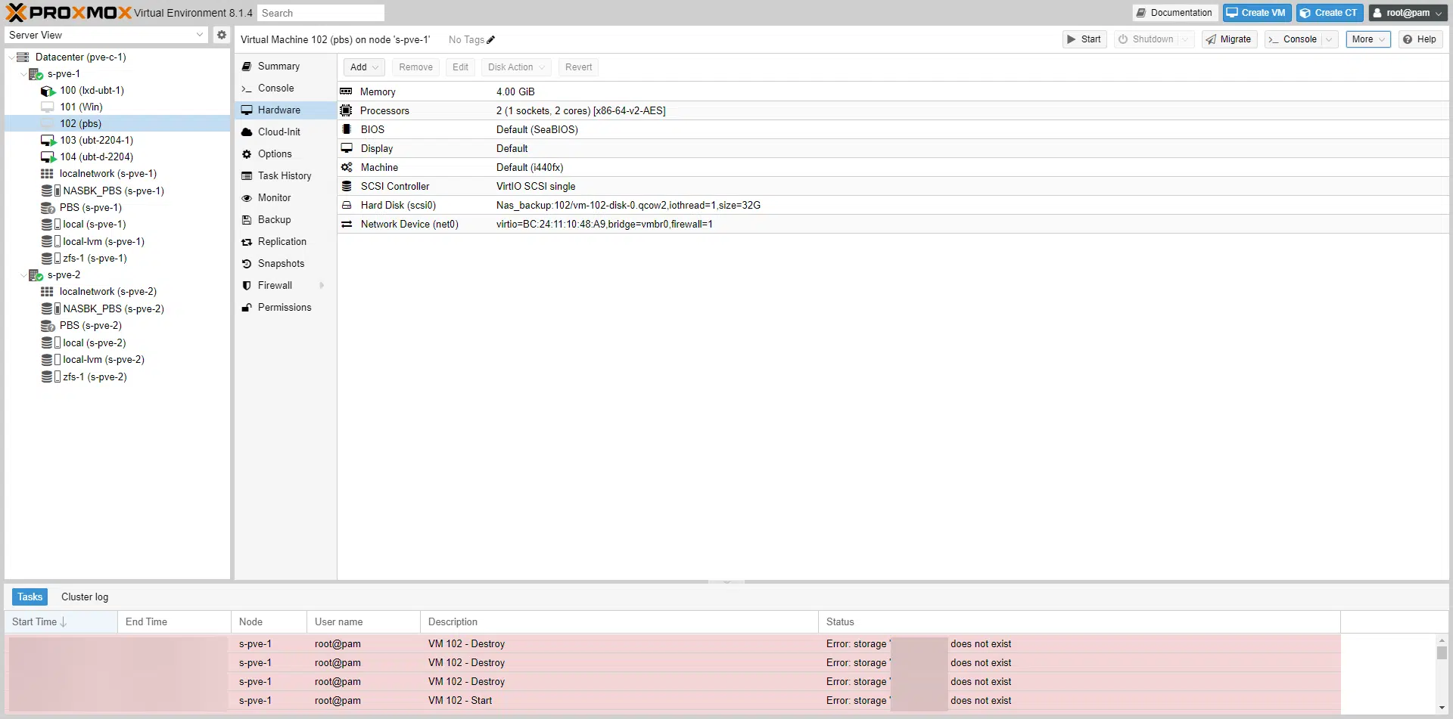The height and width of the screenshot is (719, 1453).
Task: Open the Monitor panel
Action: (x=275, y=197)
